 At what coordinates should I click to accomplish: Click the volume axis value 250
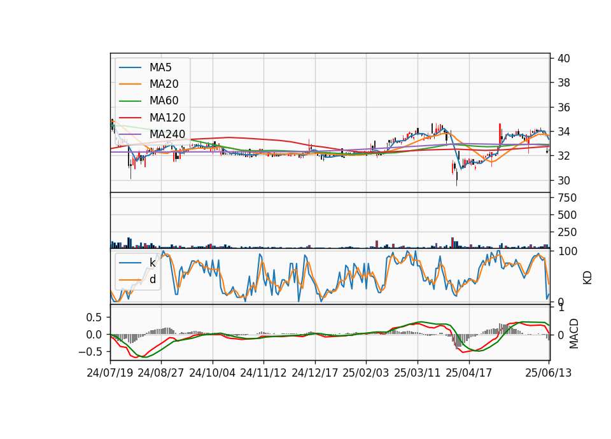567,232
